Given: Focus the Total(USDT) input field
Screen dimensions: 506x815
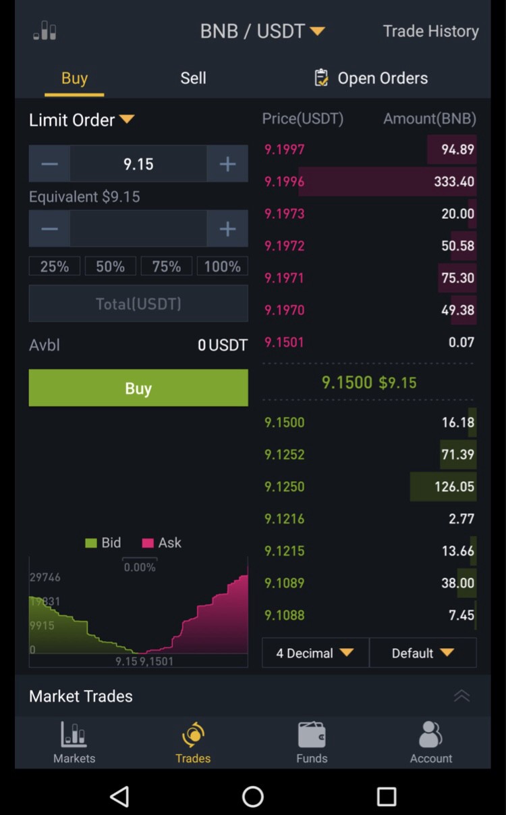Looking at the screenshot, I should point(138,303).
